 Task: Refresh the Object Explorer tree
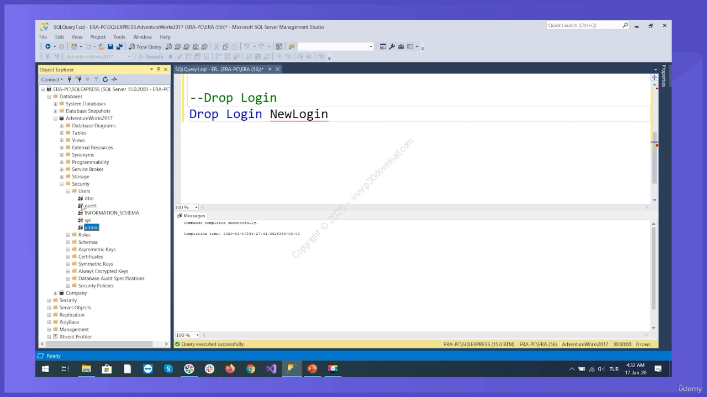click(x=105, y=79)
